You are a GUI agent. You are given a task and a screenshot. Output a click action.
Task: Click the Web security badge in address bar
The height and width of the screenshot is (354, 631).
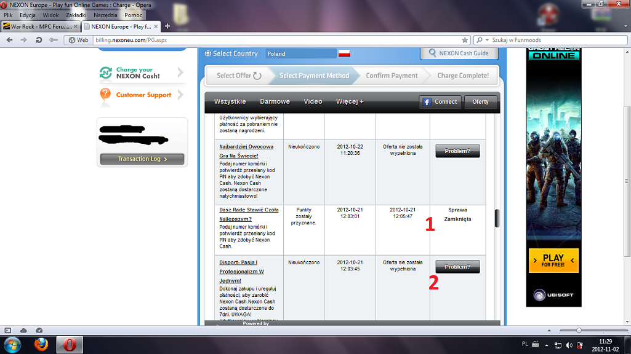[x=78, y=40]
